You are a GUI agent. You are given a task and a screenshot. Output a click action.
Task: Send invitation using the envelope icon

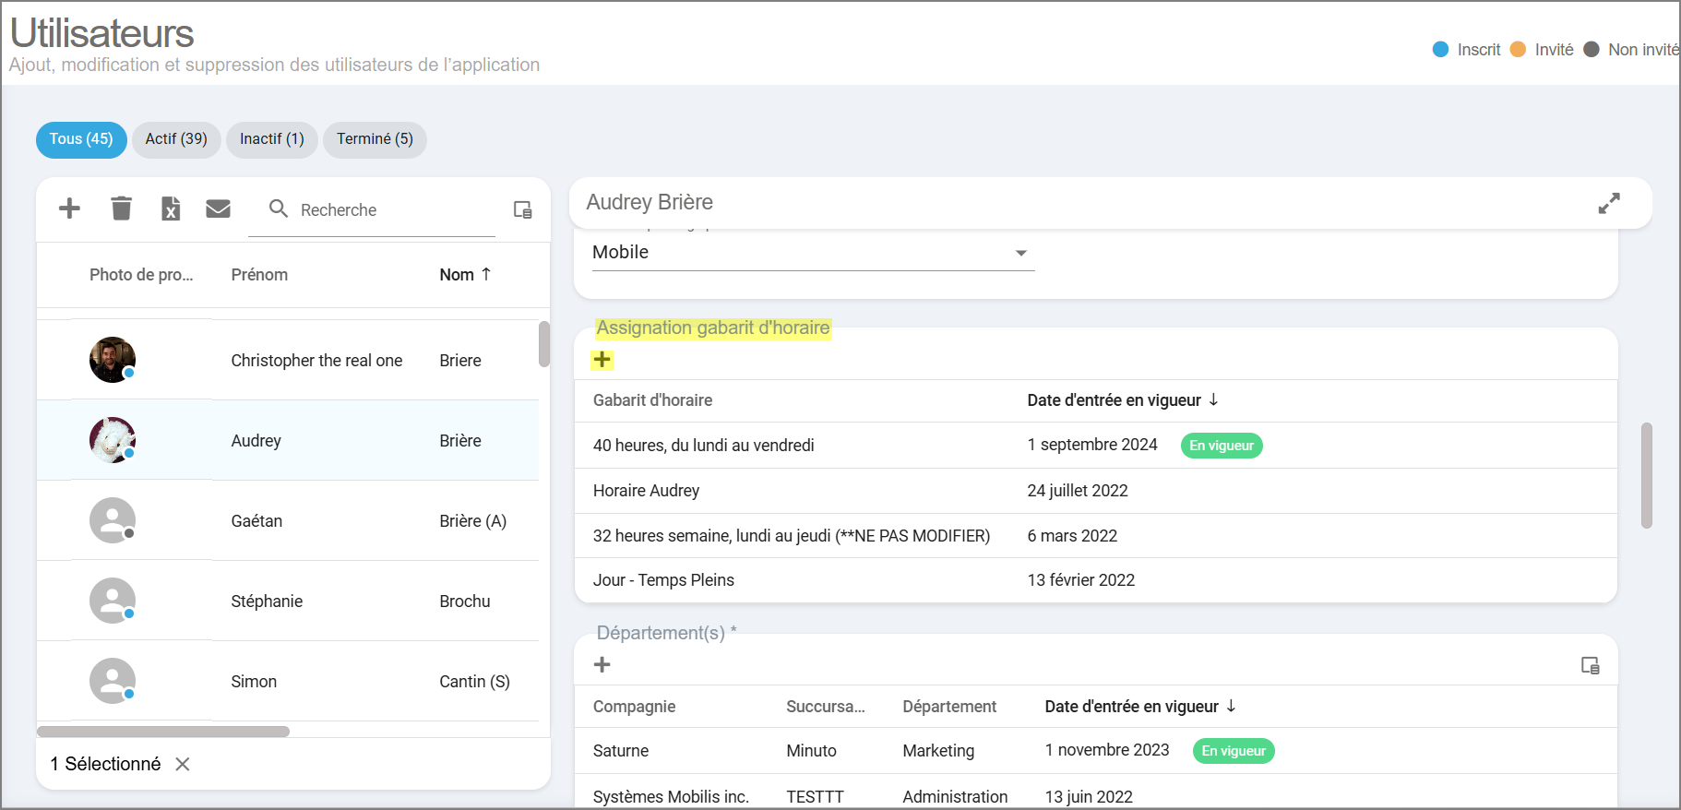coord(218,208)
